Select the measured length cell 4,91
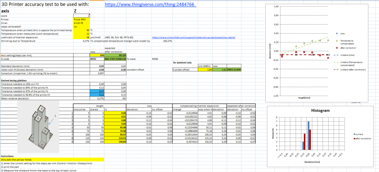 pos(115,116)
